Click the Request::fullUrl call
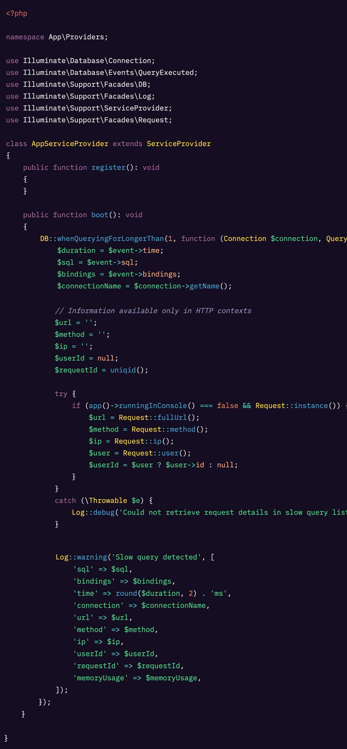The width and height of the screenshot is (347, 749). (x=159, y=418)
